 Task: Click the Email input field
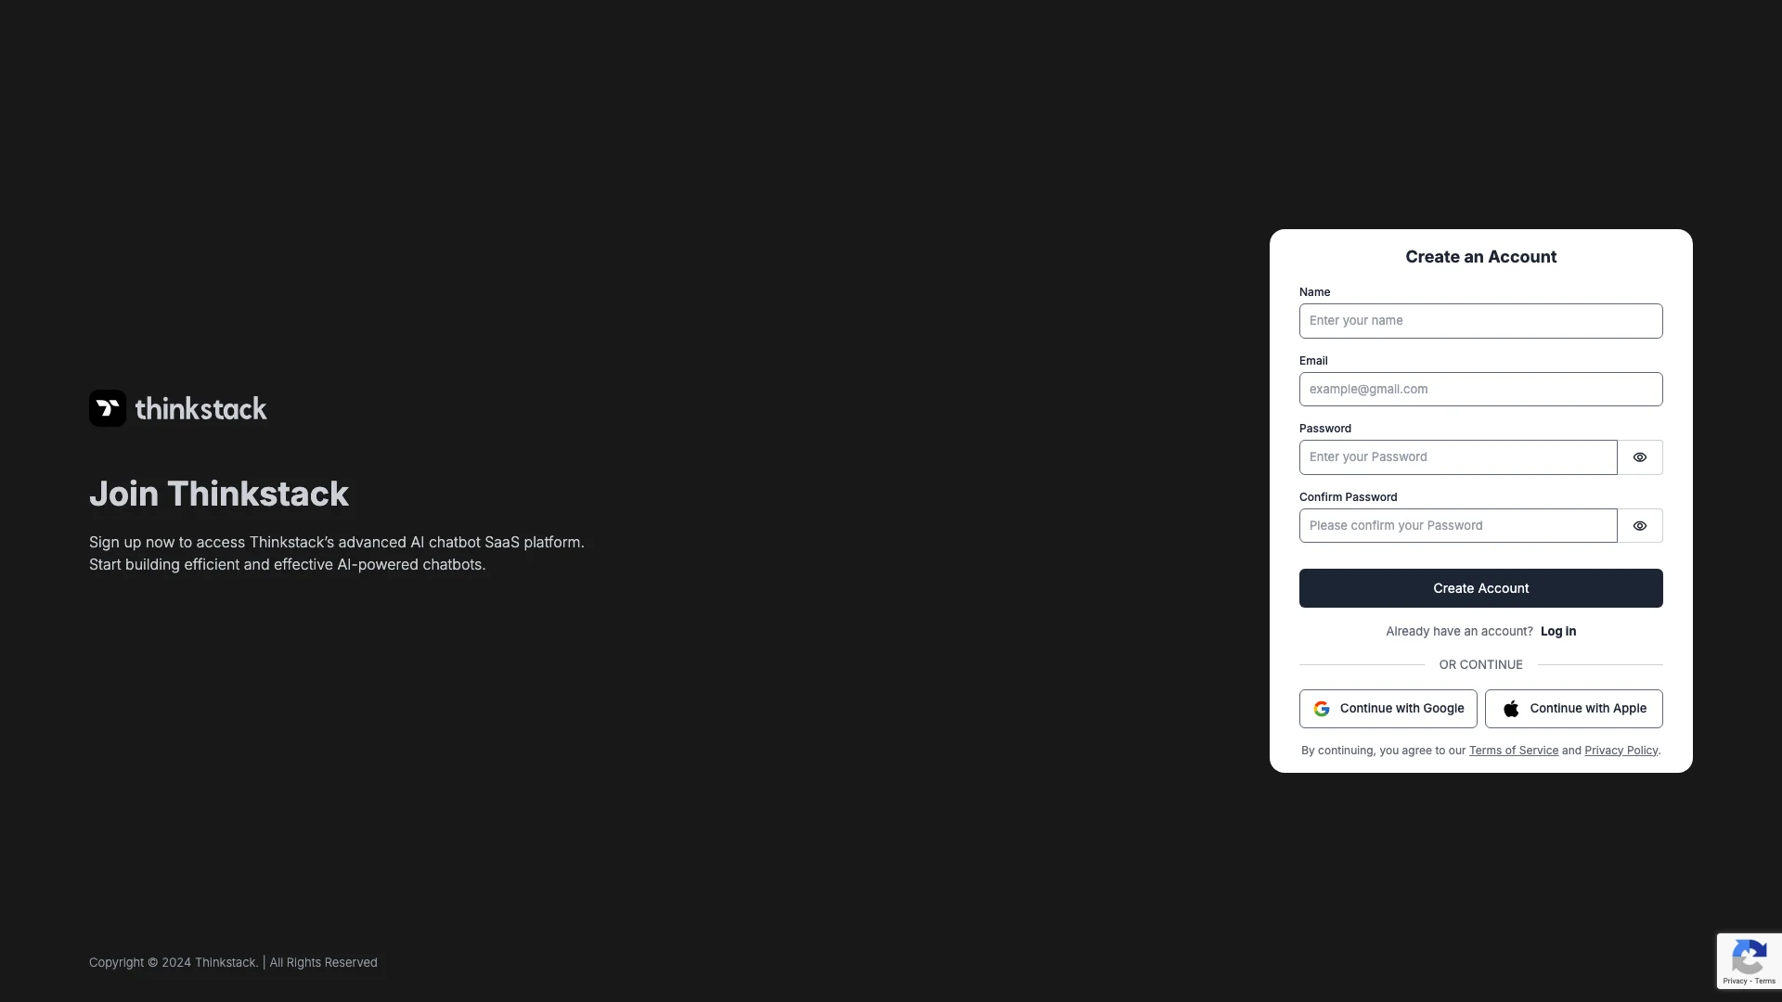point(1481,389)
